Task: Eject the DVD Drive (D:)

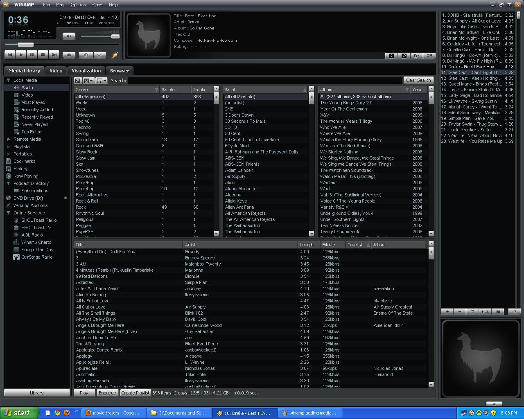Action: pos(65,198)
